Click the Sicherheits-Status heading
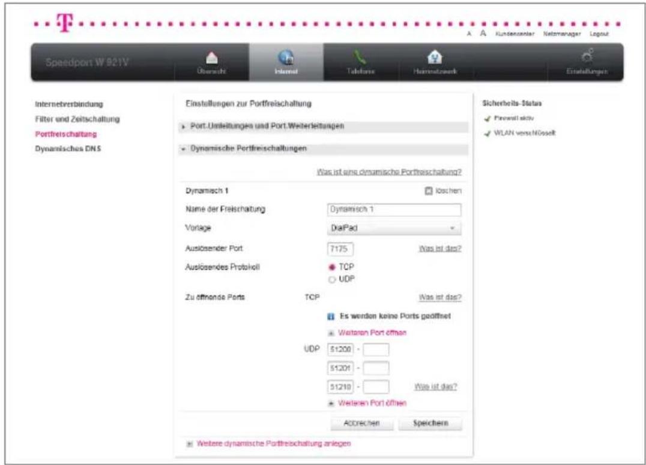The height and width of the screenshot is (465, 646). point(512,103)
